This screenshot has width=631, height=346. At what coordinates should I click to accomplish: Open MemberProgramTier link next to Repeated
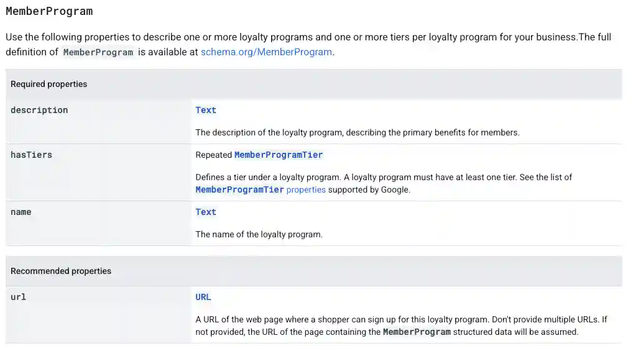[x=279, y=155]
